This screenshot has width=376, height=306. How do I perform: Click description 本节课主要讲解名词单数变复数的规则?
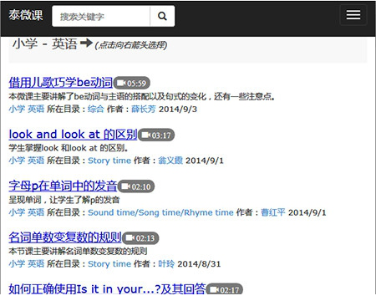pos(78,251)
